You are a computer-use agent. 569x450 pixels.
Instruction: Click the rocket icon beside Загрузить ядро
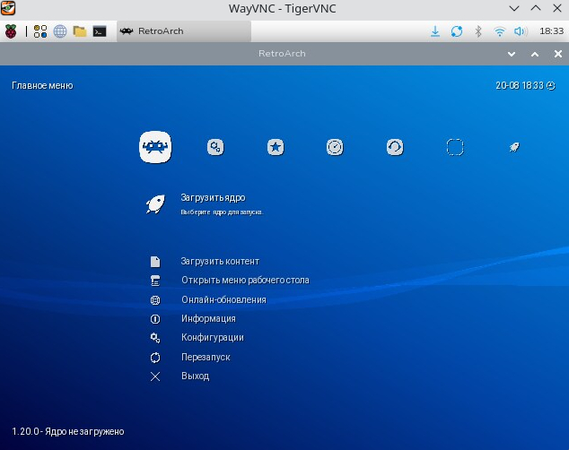click(155, 204)
